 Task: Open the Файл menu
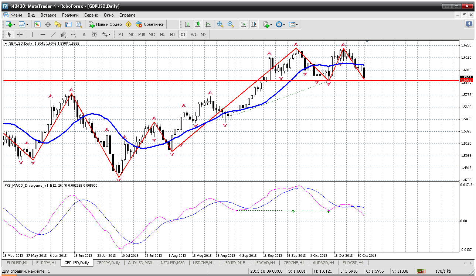[x=17, y=15]
